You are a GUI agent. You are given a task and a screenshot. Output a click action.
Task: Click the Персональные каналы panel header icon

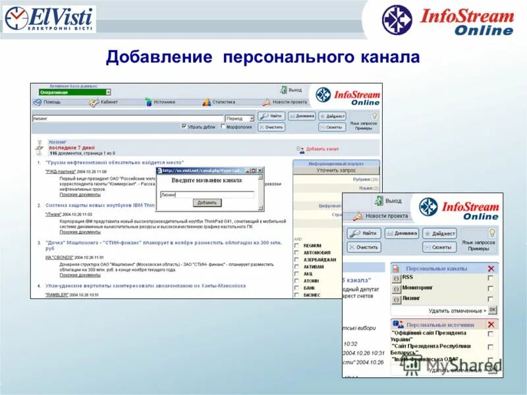[x=396, y=269]
